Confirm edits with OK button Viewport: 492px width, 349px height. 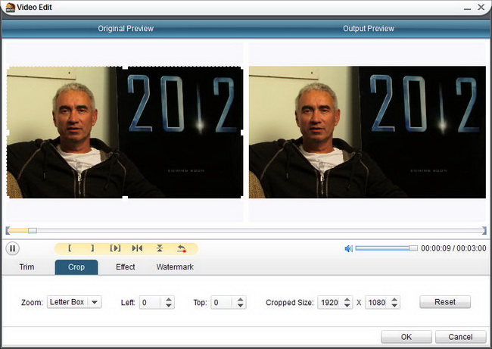[406, 337]
